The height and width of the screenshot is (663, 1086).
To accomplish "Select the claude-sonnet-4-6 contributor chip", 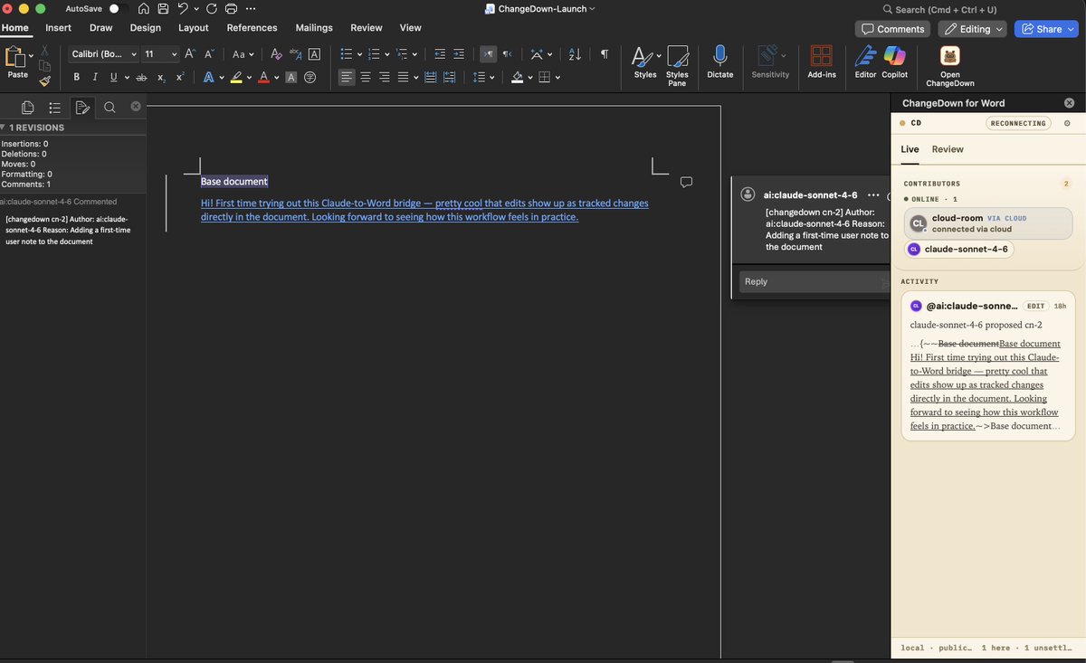I will [959, 249].
